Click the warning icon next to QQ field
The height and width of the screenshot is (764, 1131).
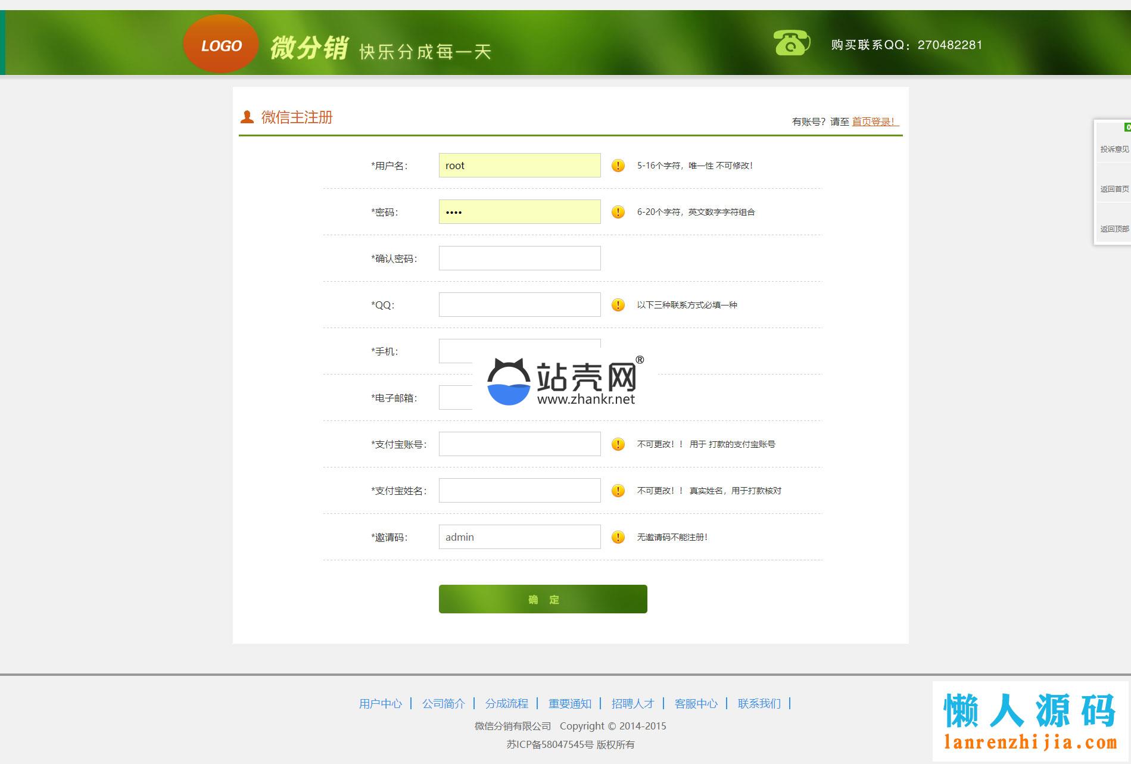pyautogui.click(x=618, y=305)
